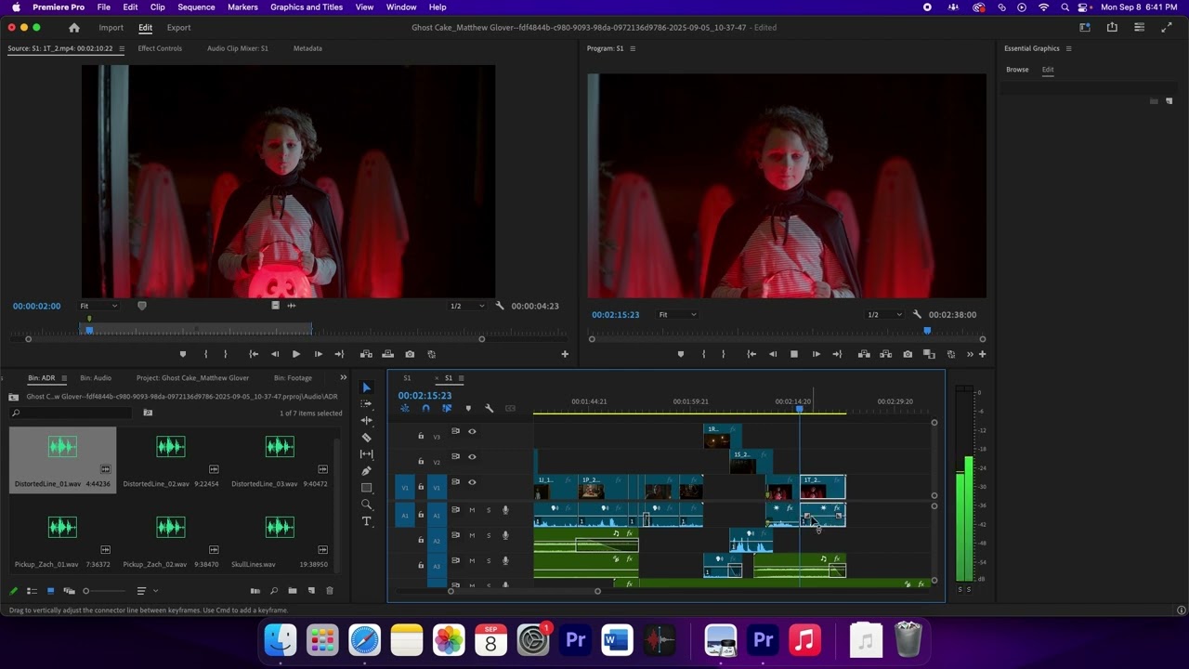Toggle Linked Selection in timeline
The height and width of the screenshot is (669, 1189).
tap(447, 408)
